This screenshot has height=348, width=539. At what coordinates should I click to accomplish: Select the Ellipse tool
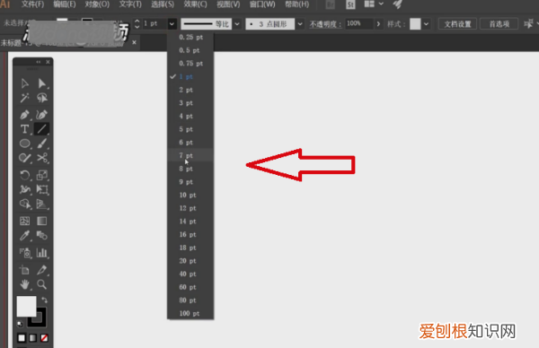pyautogui.click(x=25, y=144)
